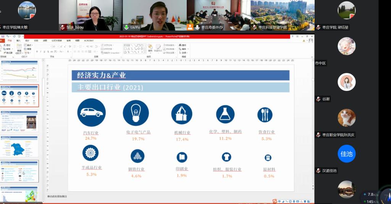The image size is (391, 204).
Task: Click the car icon for 汽车行业
Action: (x=91, y=112)
